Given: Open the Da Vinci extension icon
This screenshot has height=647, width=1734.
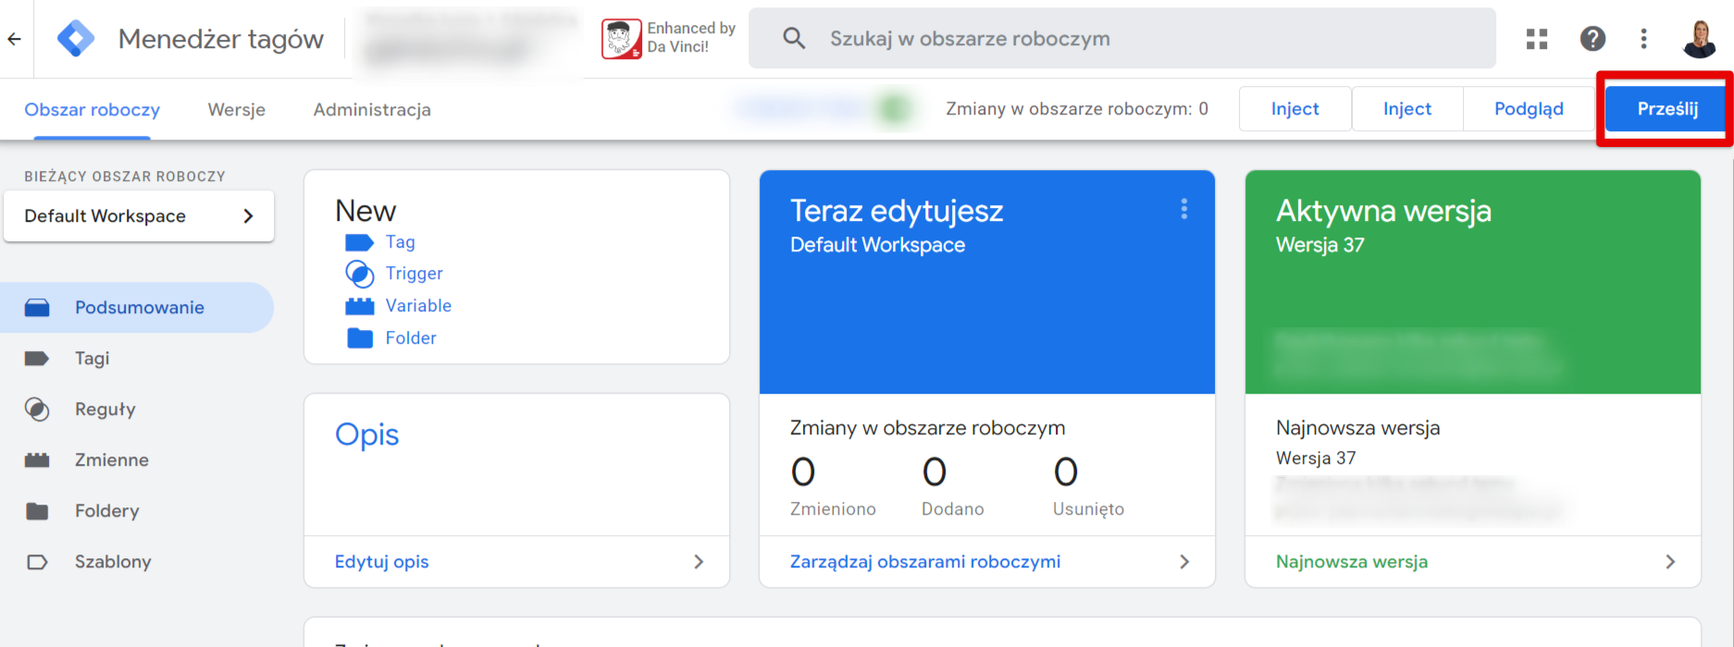Looking at the screenshot, I should pyautogui.click(x=621, y=39).
